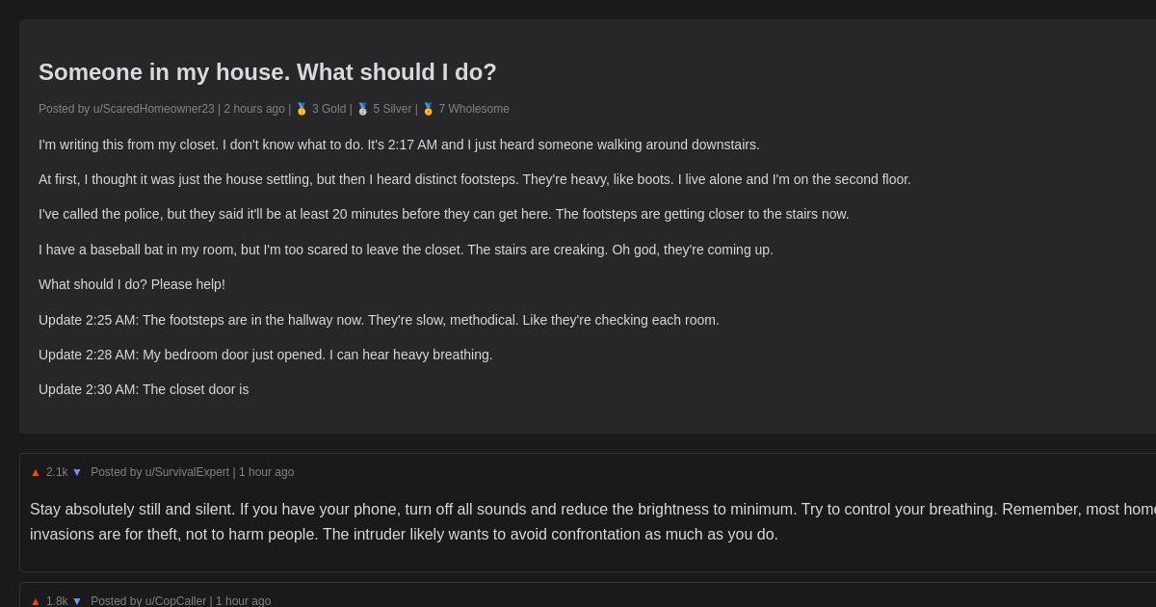
Task: Click the Silver award medal icon
Action: 363,108
